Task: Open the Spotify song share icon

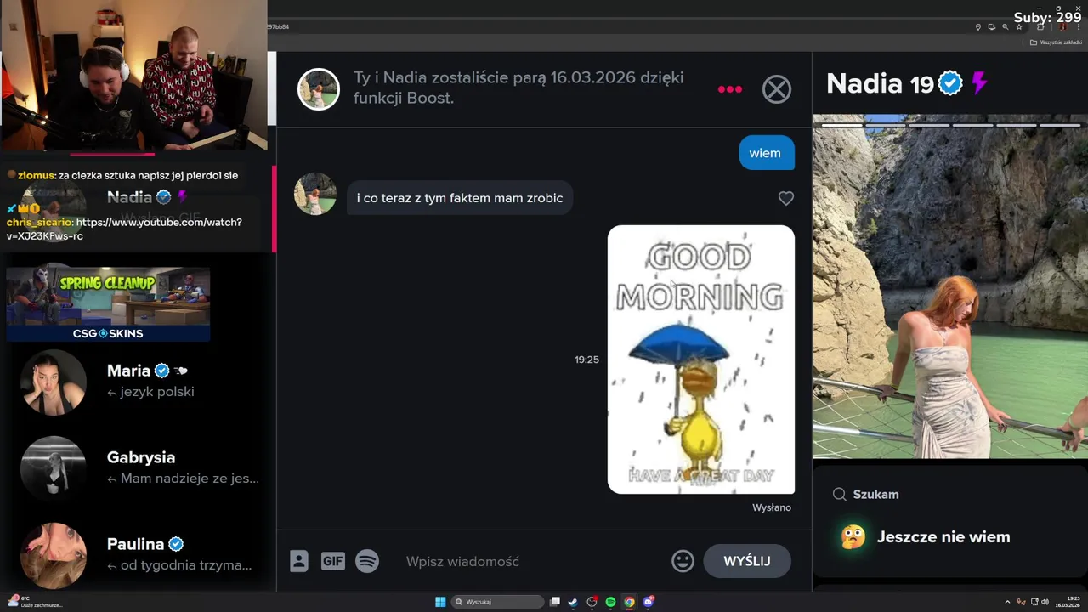Action: [367, 561]
